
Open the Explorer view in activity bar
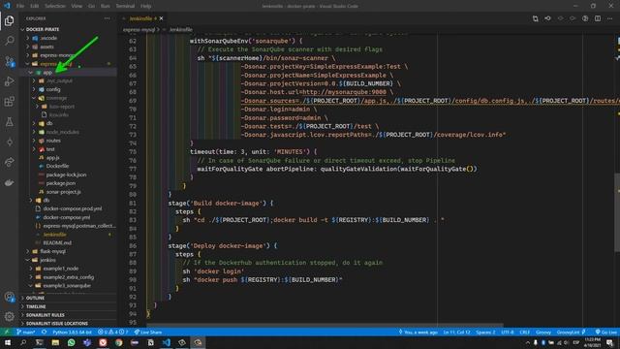(x=9, y=21)
